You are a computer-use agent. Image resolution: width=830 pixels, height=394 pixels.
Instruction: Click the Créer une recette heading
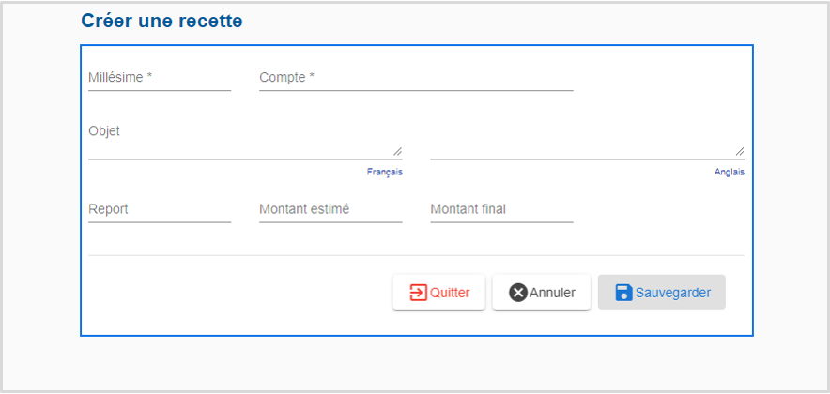coord(161,21)
